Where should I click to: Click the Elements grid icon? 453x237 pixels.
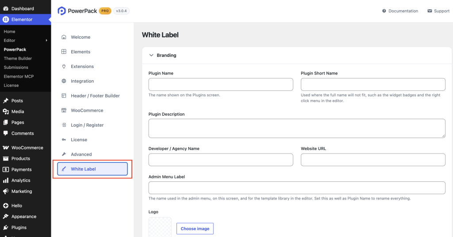pyautogui.click(x=64, y=52)
